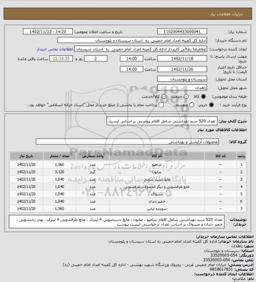
Task: Click the ردیف column header
Action: click(x=241, y=156)
